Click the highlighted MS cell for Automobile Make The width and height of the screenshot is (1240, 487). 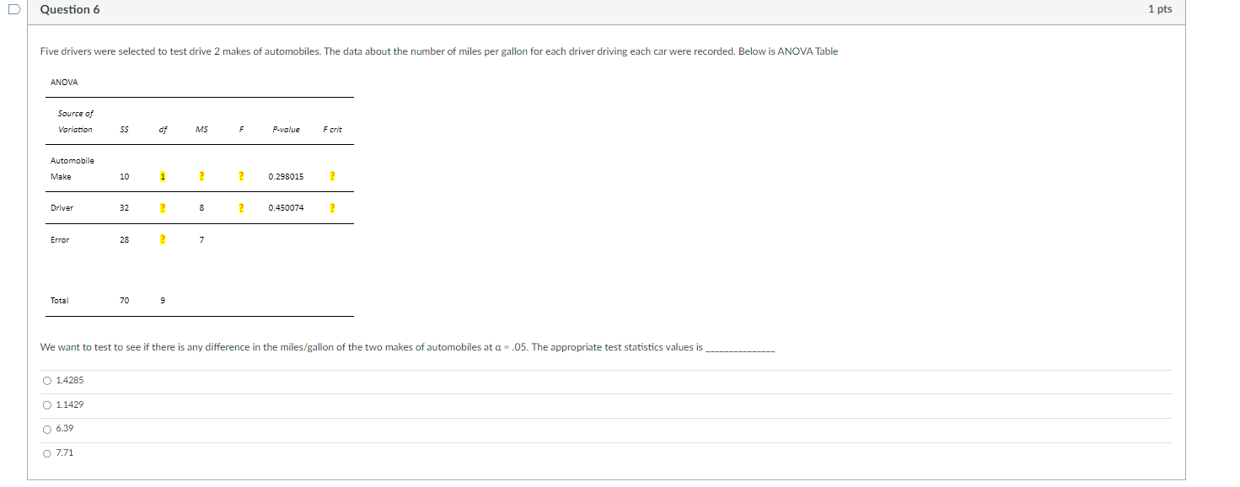tap(200, 176)
